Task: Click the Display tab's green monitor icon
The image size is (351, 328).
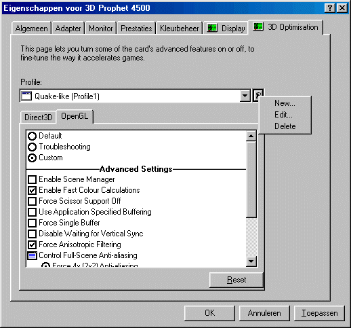Action: tap(212, 29)
